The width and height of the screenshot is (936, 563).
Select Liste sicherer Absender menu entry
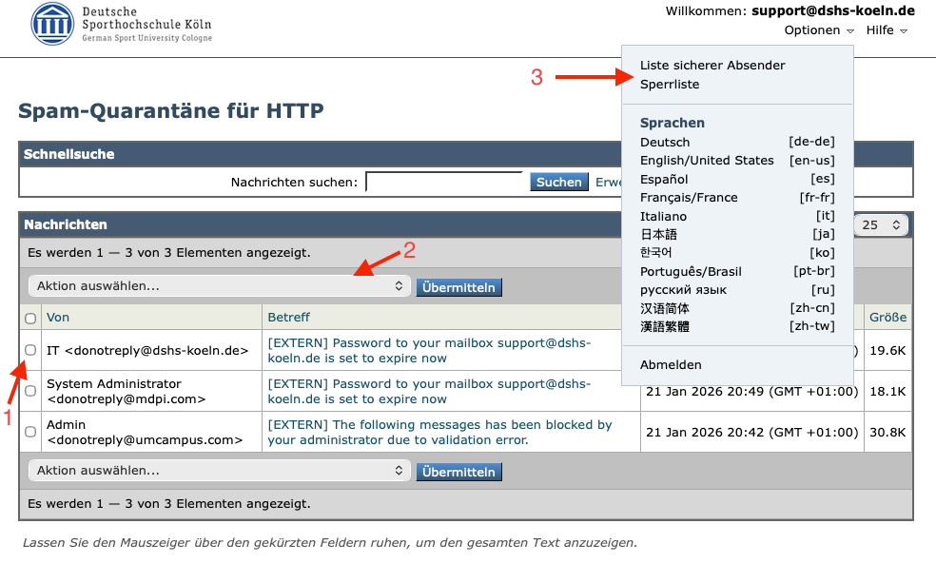click(712, 66)
